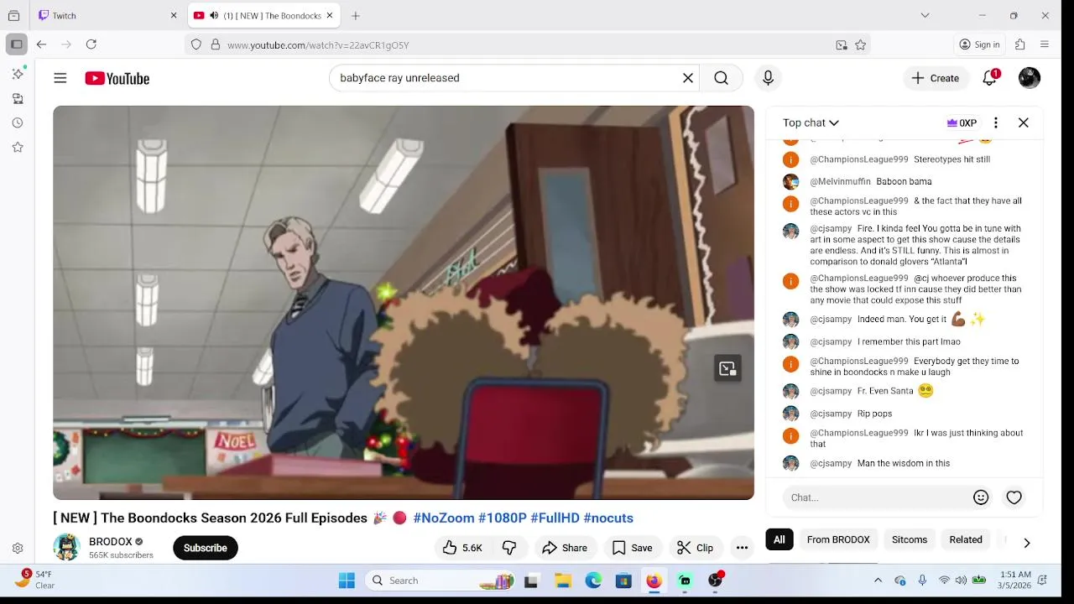Show site shield tracking protection info
Screen dimensions: 1074x604
coord(196,44)
